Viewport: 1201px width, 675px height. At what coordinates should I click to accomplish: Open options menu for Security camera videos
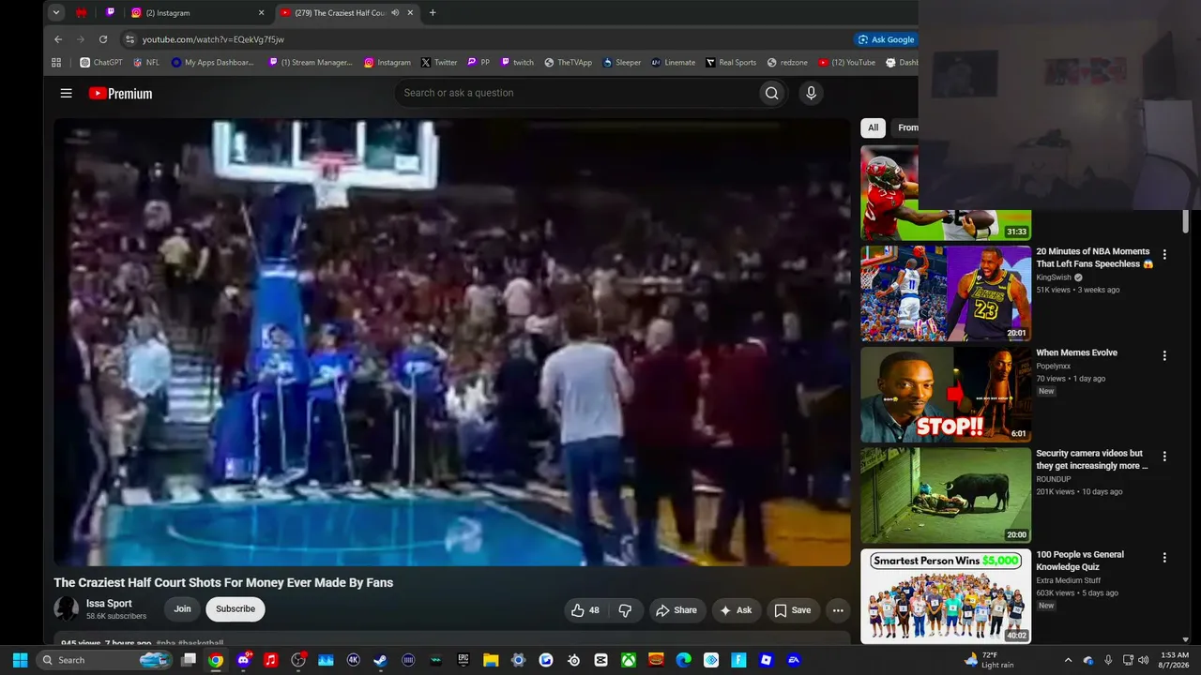pos(1164,457)
